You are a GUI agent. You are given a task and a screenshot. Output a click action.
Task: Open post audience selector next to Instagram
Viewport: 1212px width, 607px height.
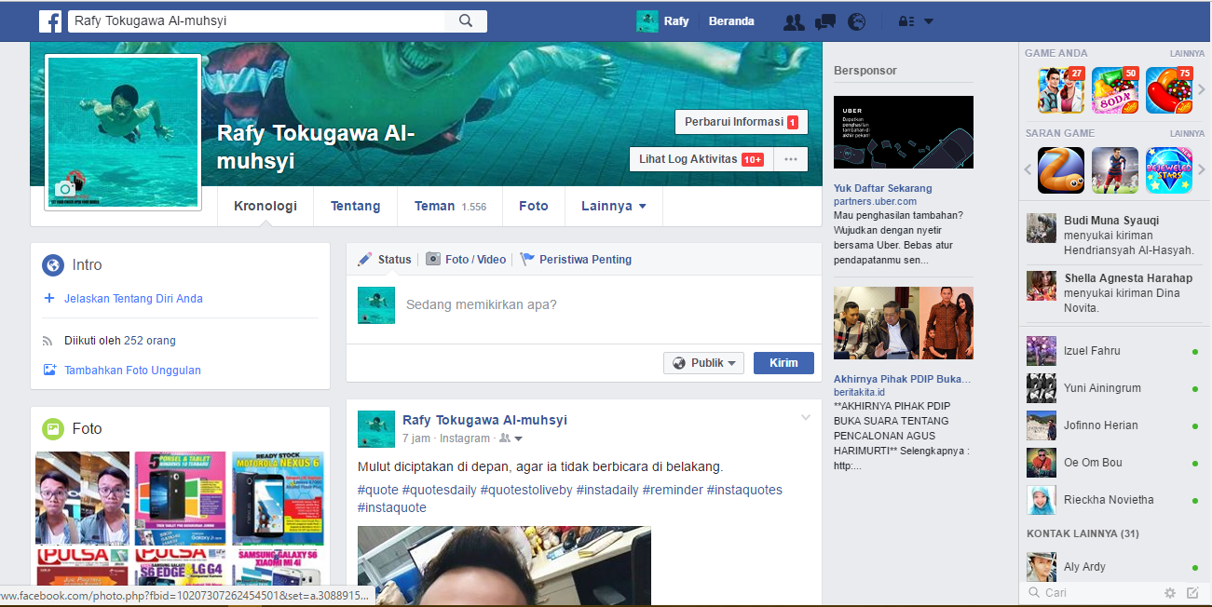[511, 438]
